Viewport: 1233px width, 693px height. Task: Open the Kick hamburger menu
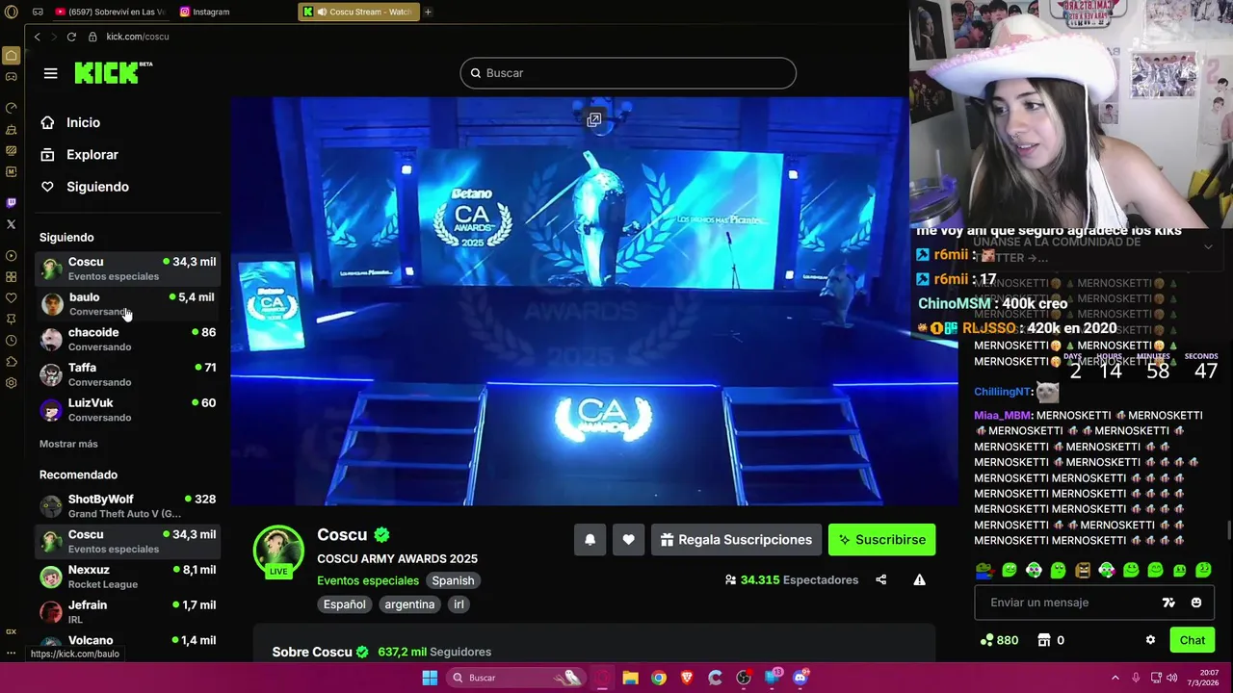[51, 73]
